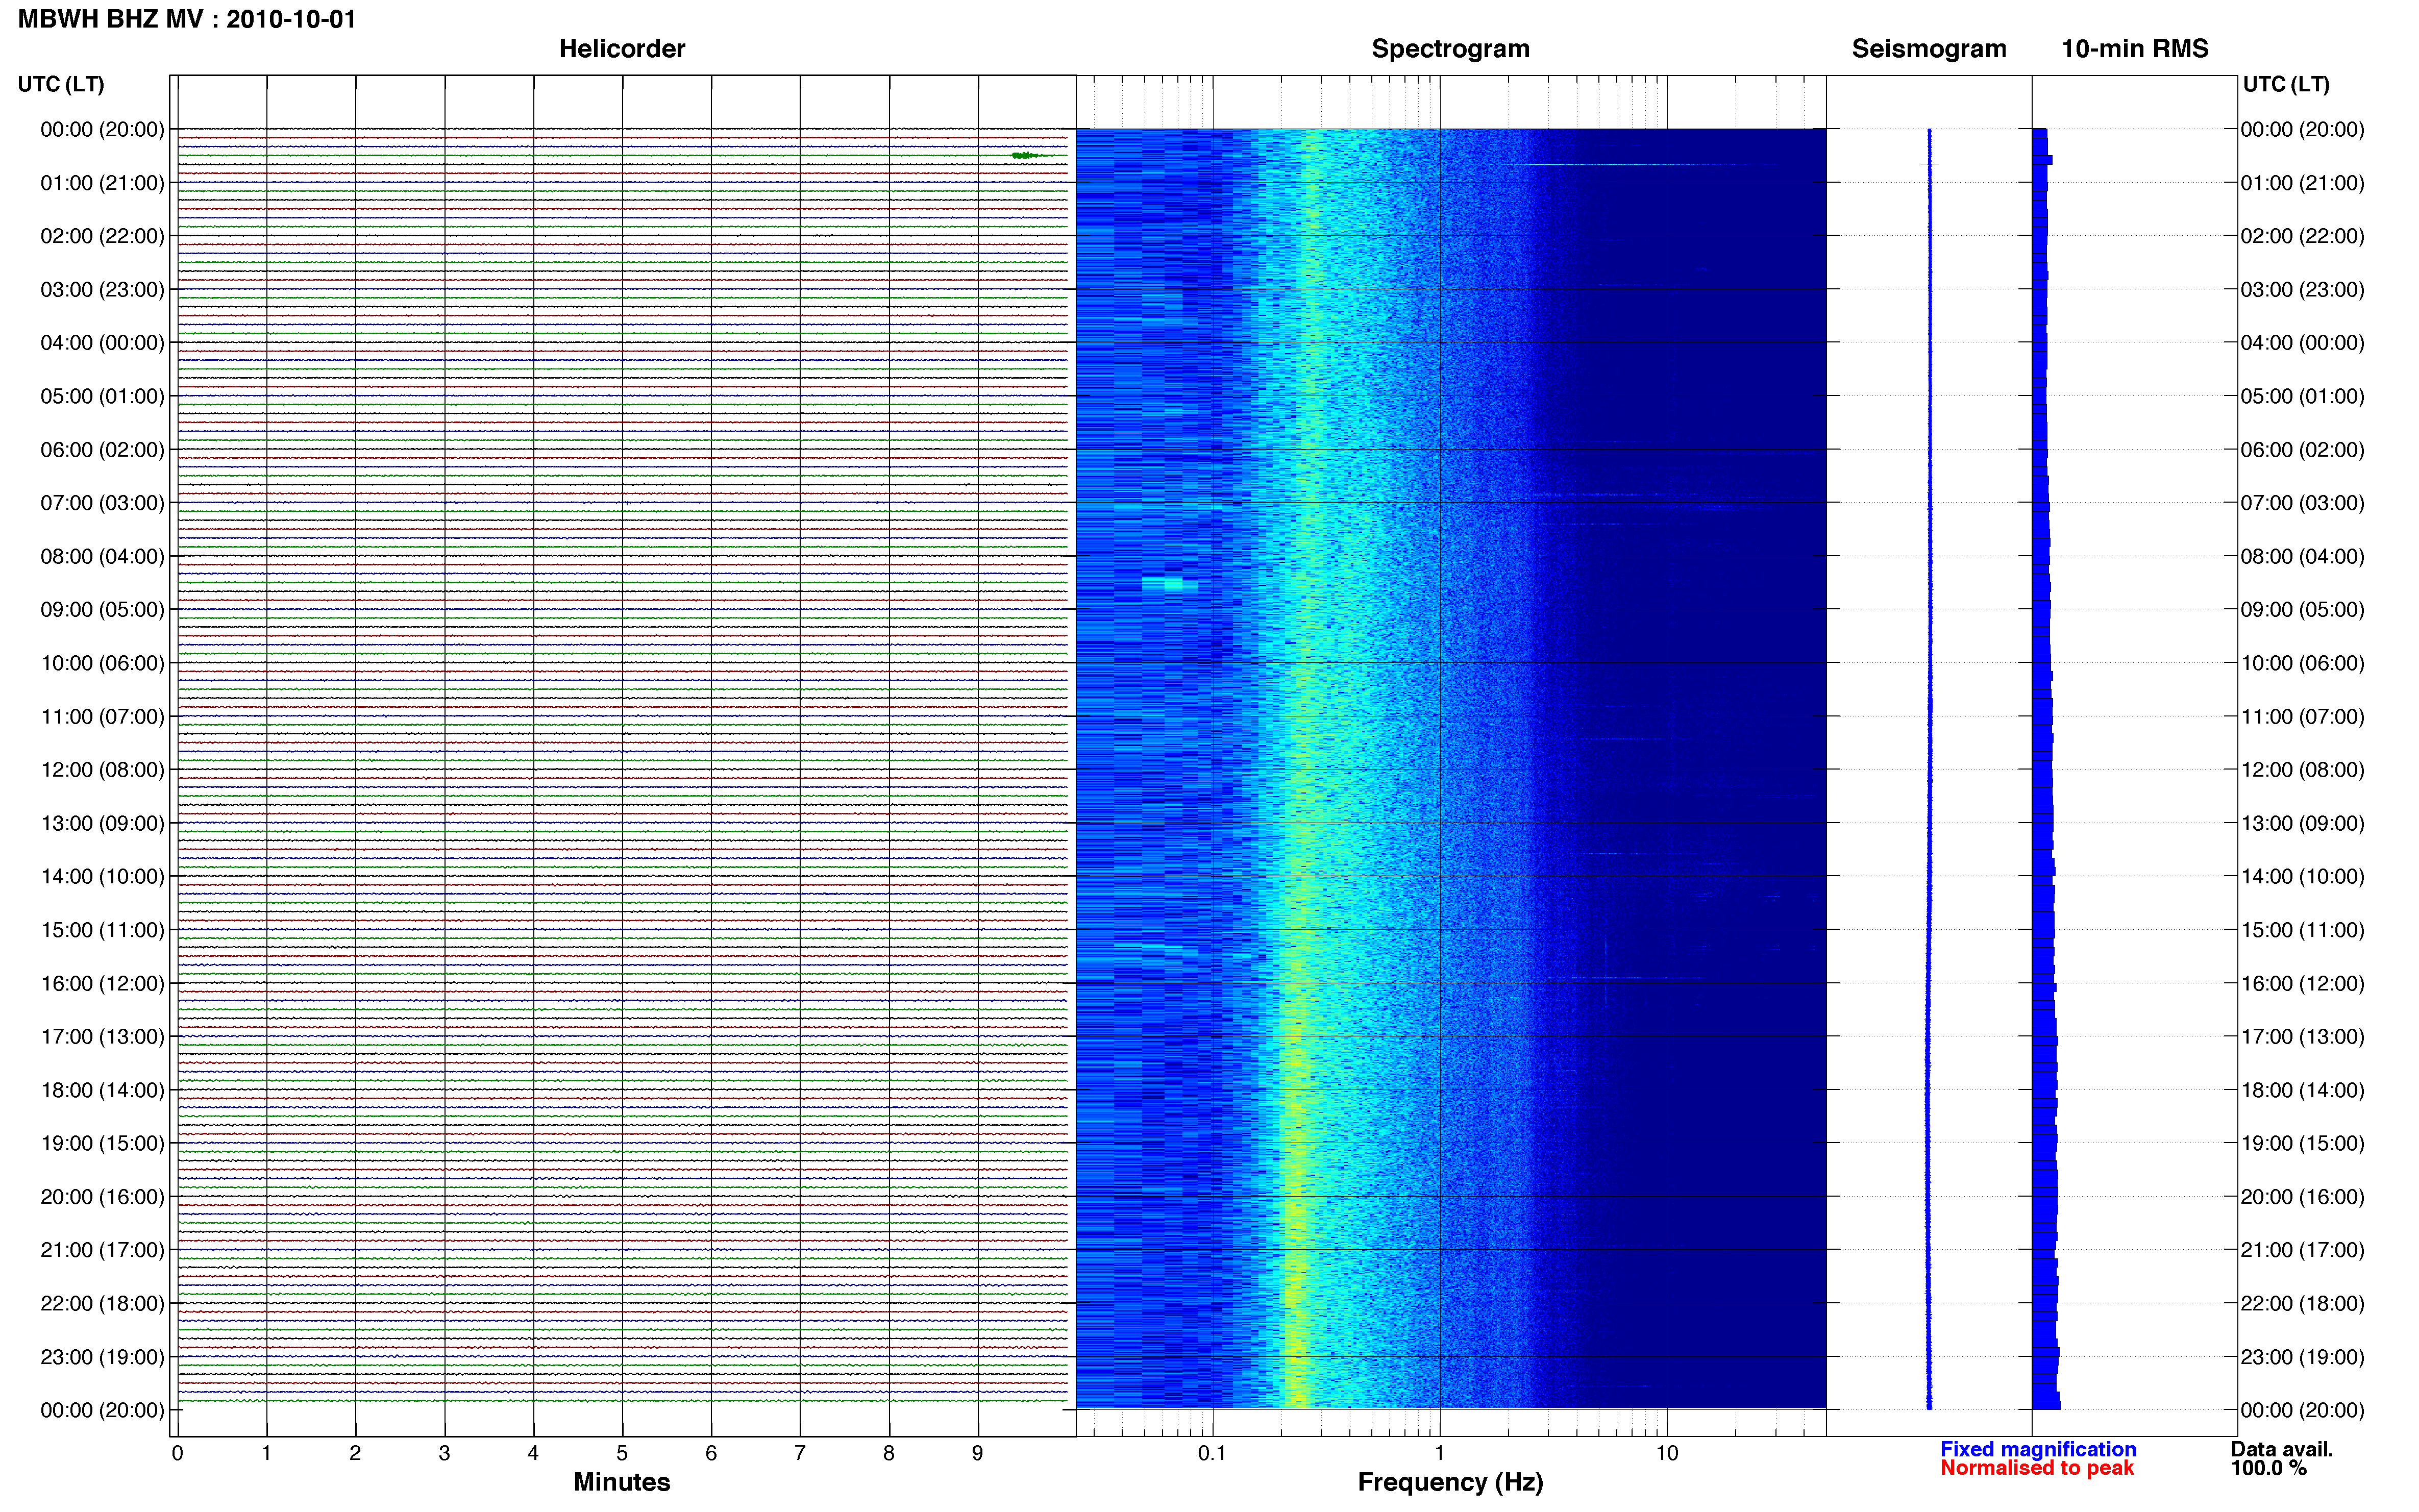Click the left 'UTC (LT)' axis label
Image resolution: width=2419 pixels, height=1512 pixels.
pos(61,84)
